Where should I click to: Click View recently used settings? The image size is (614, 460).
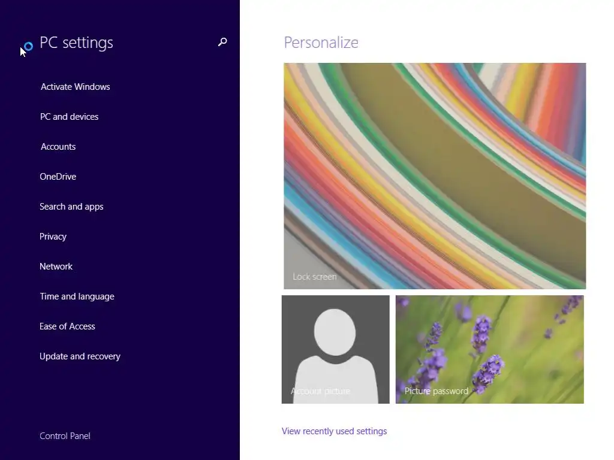[x=335, y=431]
